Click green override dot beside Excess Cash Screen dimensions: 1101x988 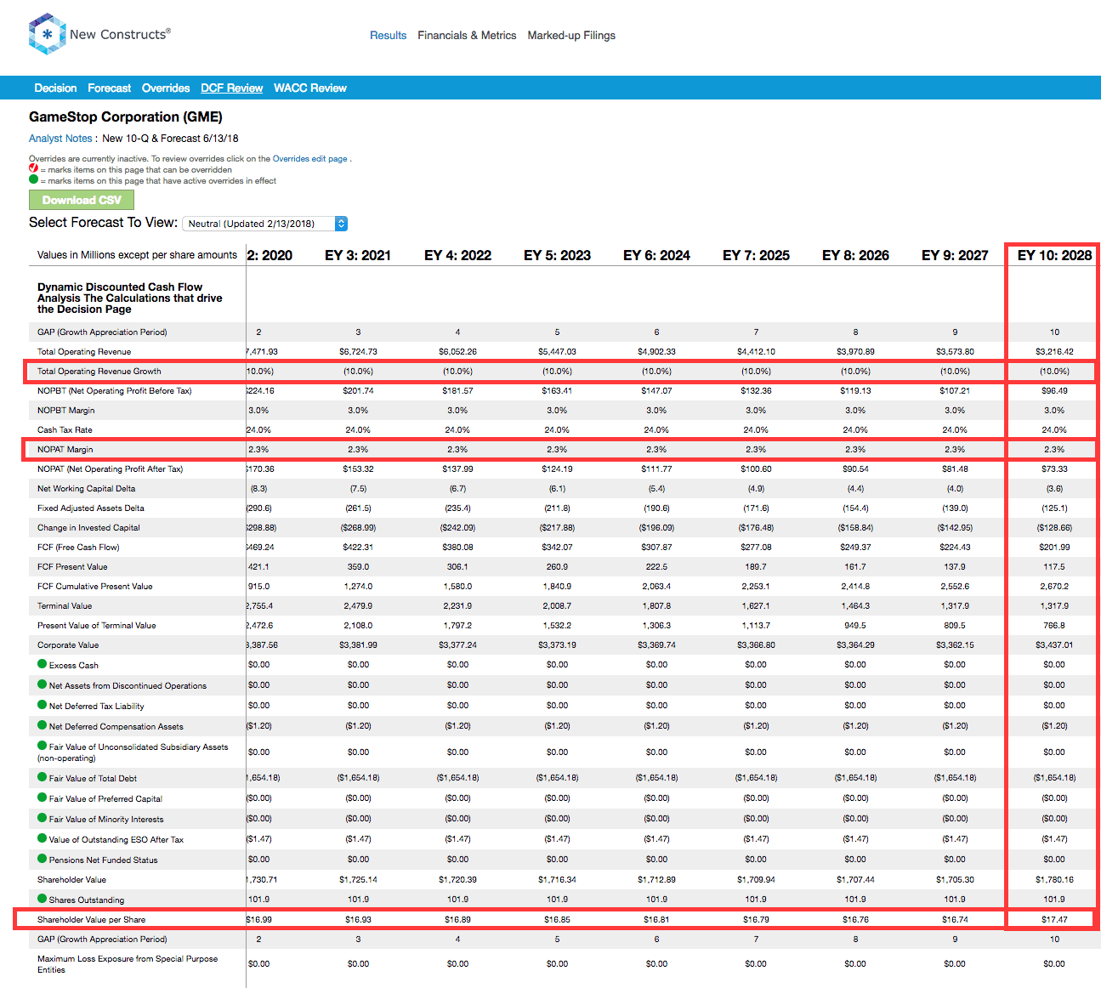pyautogui.click(x=43, y=664)
